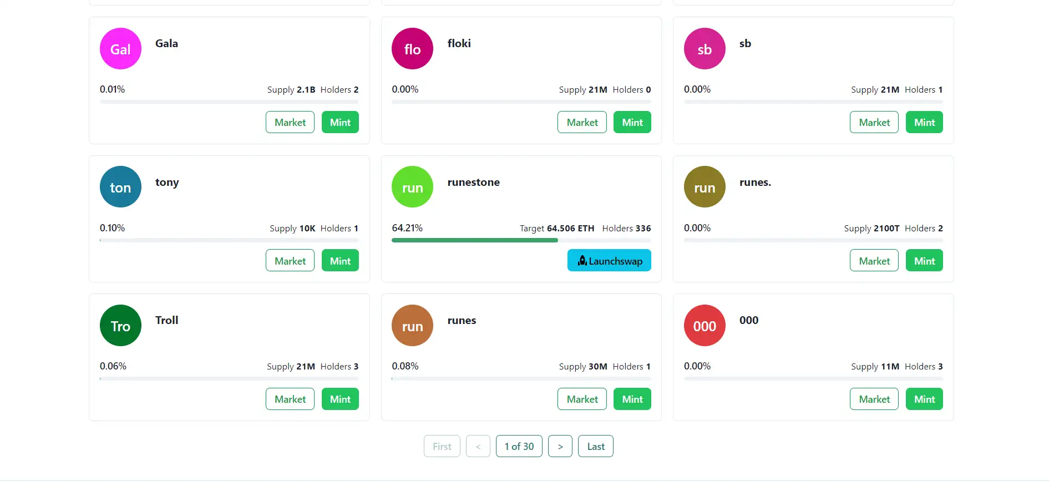Open Launchswap for runestone

(x=609, y=261)
